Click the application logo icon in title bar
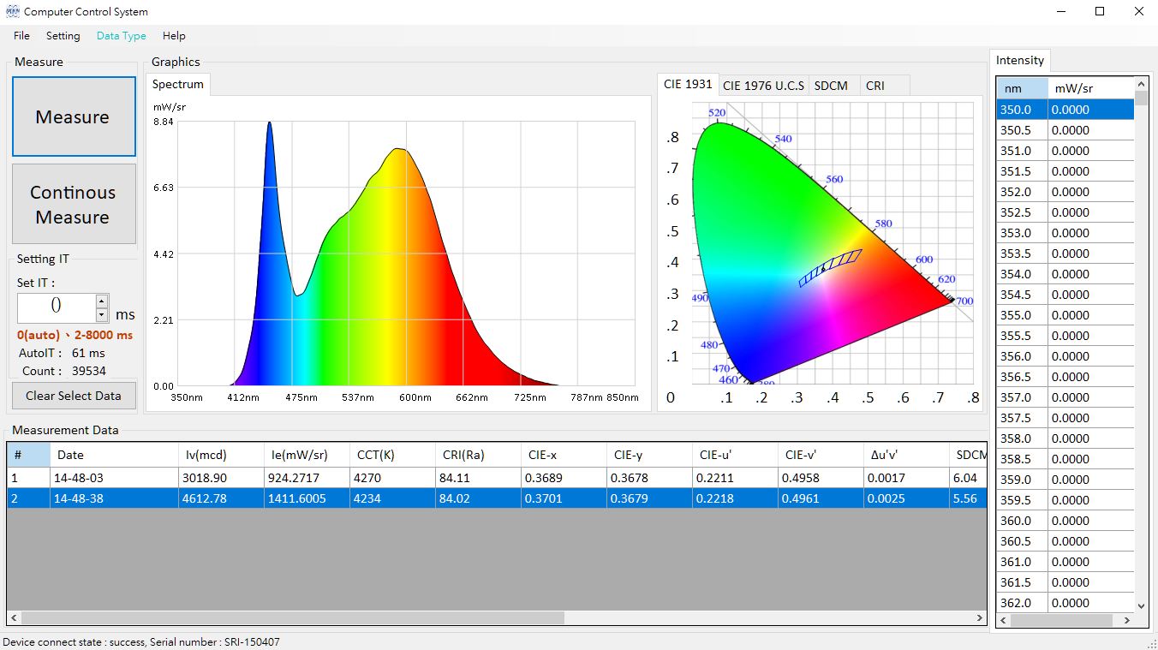This screenshot has width=1158, height=650. point(12,12)
